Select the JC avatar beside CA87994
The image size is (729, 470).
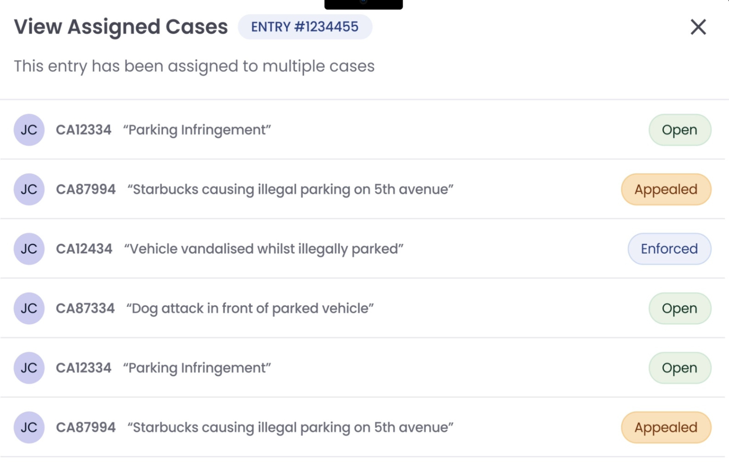tap(29, 189)
